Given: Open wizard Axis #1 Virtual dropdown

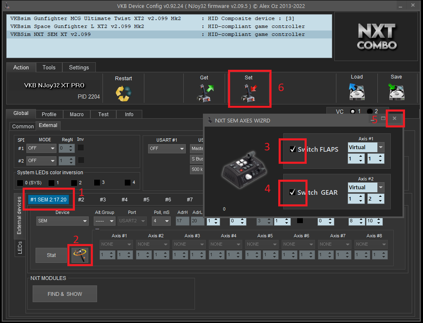Looking at the screenshot, I should (366, 148).
